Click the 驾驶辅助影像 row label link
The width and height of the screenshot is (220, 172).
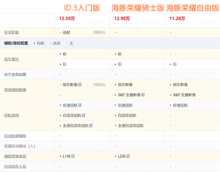(15, 90)
